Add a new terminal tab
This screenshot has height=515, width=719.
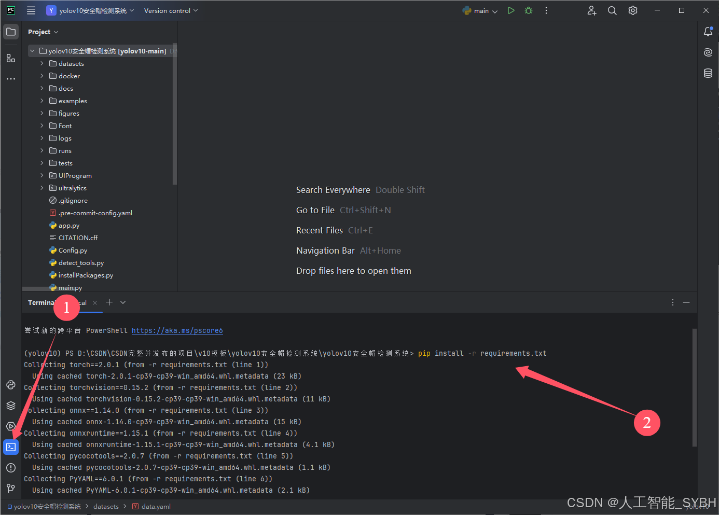coord(109,302)
